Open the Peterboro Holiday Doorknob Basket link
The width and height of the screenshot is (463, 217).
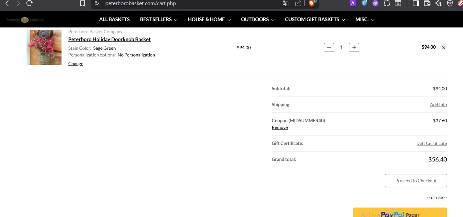click(x=109, y=39)
